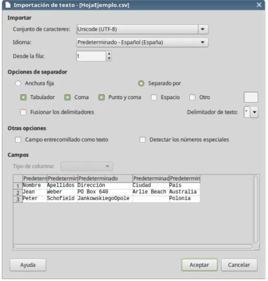
Task: Enable the Otro separator checkbox
Action: click(x=192, y=97)
